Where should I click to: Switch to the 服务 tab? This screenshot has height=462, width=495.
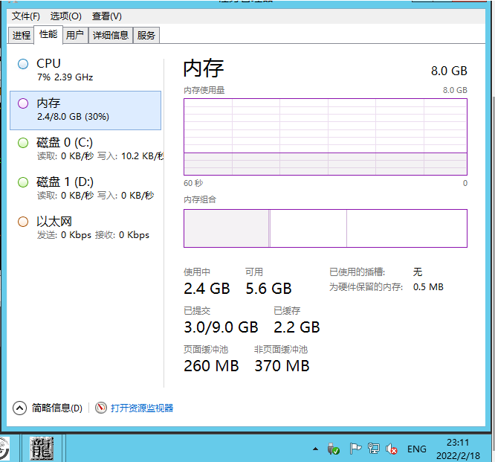pyautogui.click(x=146, y=35)
